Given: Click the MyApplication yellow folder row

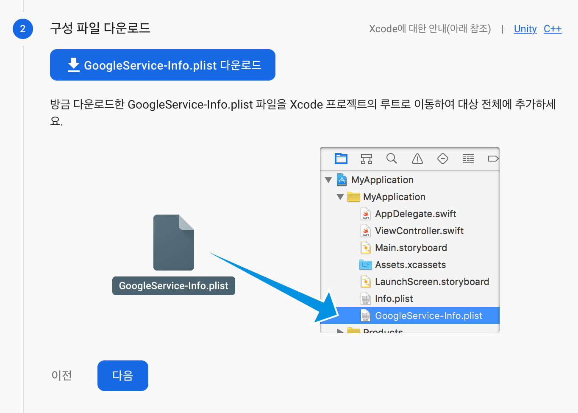Looking at the screenshot, I should [410, 197].
